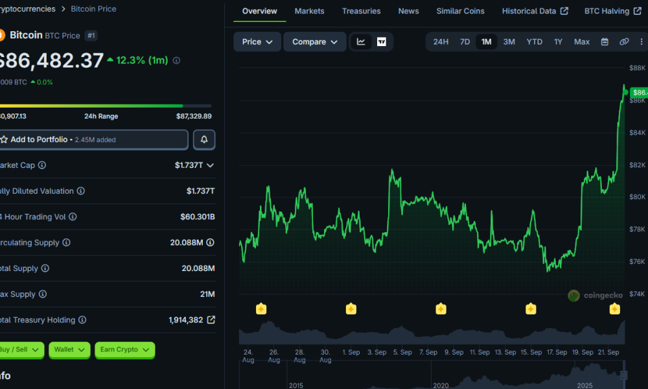
Task: Click info icon next to 12.3% (1m)
Action: click(176, 61)
